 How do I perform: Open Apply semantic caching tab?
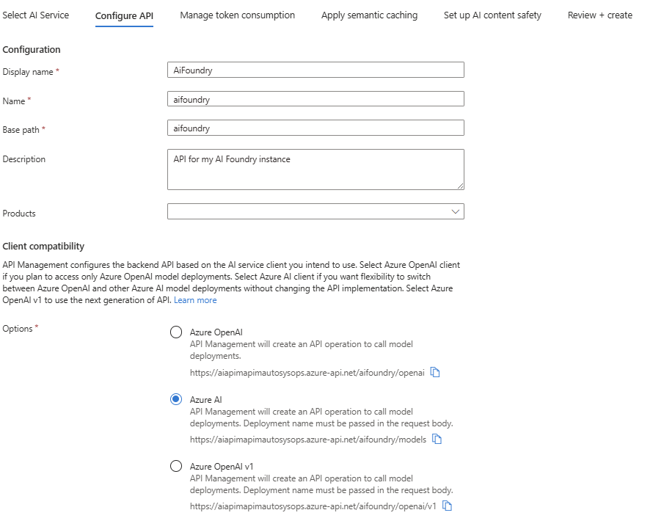369,15
